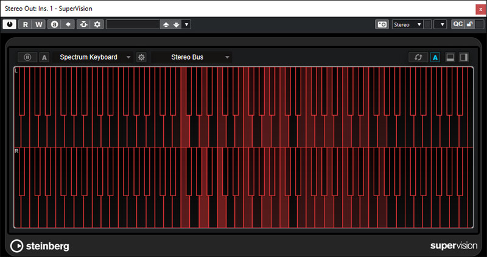Image resolution: width=487 pixels, height=257 pixels.
Task: Toggle the plug-in power/activate button
Action: click(x=10, y=24)
